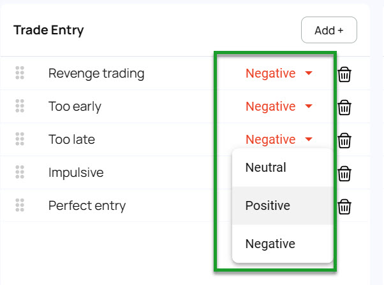
Task: Delete the Too late entry
Action: tap(344, 140)
